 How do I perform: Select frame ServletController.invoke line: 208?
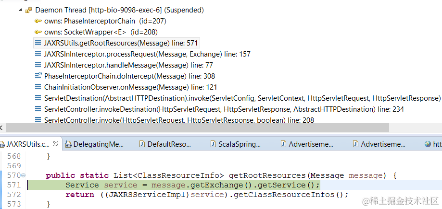(179, 120)
